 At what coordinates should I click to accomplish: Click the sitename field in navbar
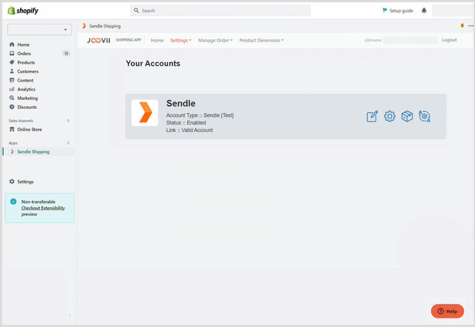pos(410,40)
